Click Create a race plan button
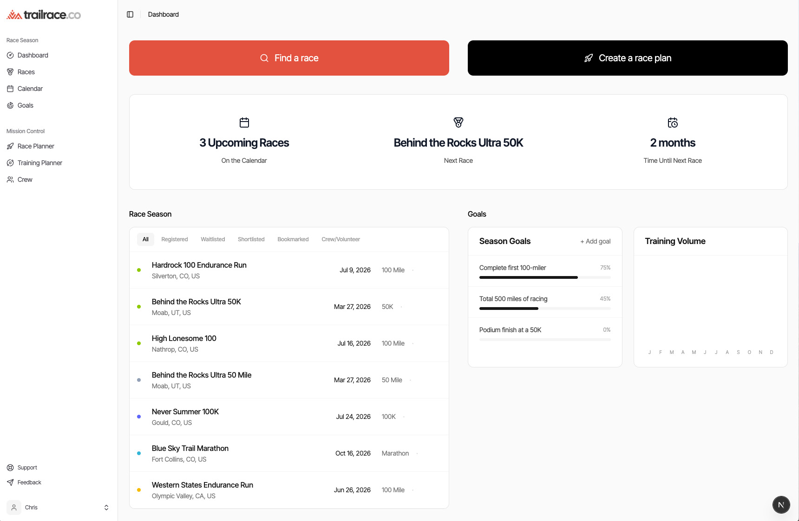799x521 pixels. coord(627,58)
